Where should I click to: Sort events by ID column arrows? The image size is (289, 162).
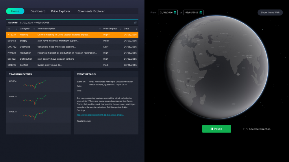(x=16, y=29)
